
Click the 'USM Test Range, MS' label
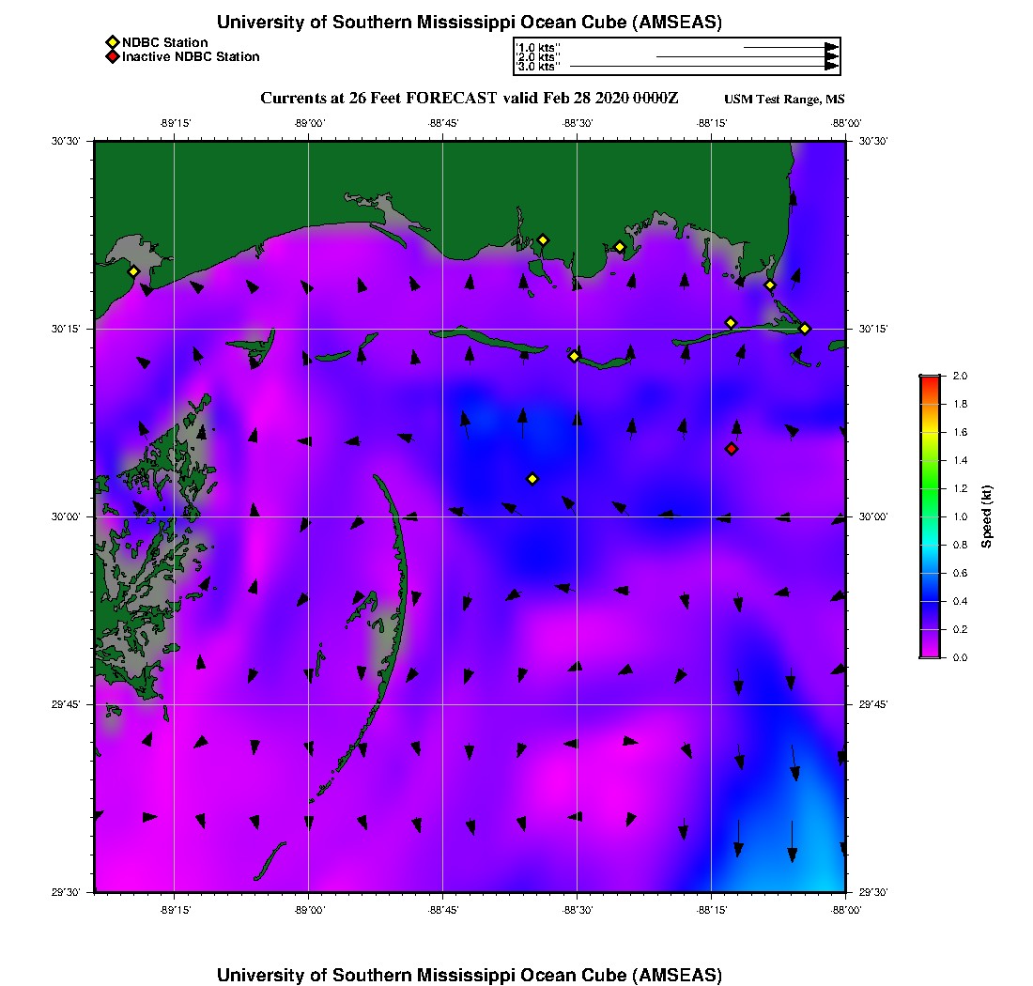[784, 100]
